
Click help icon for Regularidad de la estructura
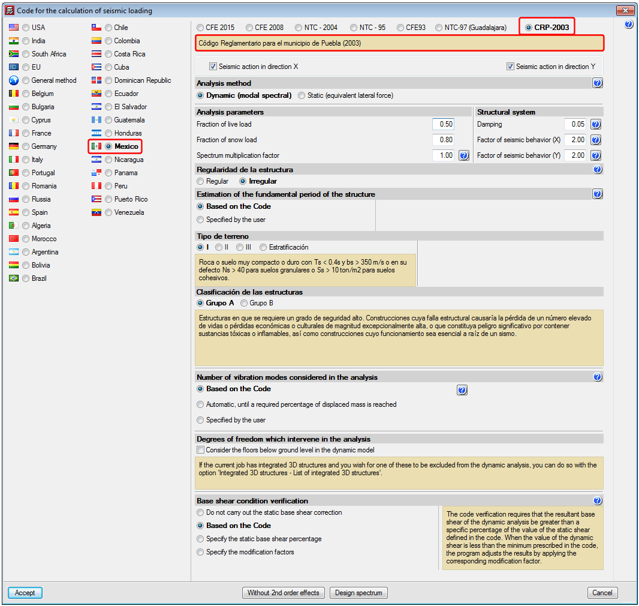(x=597, y=170)
